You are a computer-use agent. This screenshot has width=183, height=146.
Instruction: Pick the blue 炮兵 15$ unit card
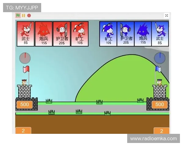point(143,34)
